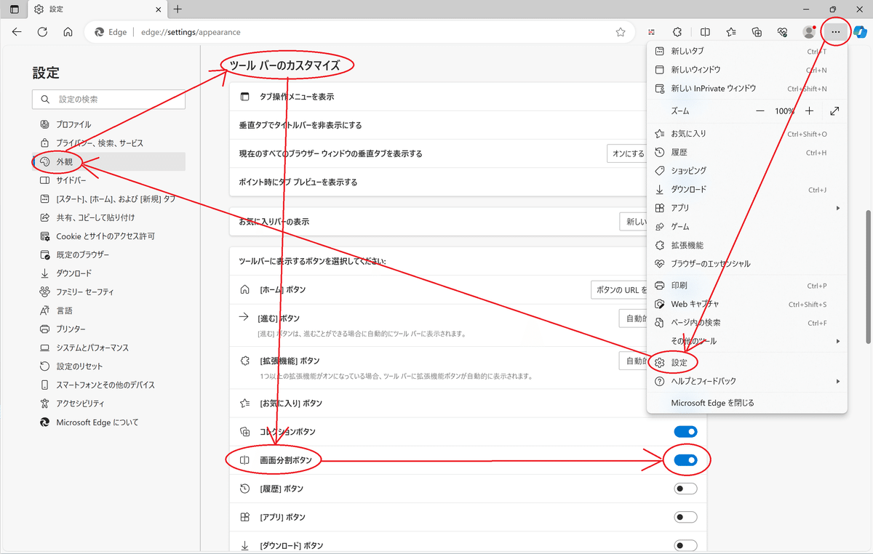Click the profile avatar icon
The image size is (873, 554).
pos(808,32)
